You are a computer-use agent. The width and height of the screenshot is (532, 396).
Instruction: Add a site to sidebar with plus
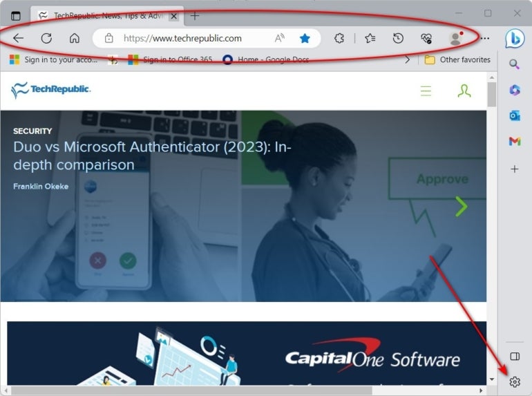click(x=515, y=169)
